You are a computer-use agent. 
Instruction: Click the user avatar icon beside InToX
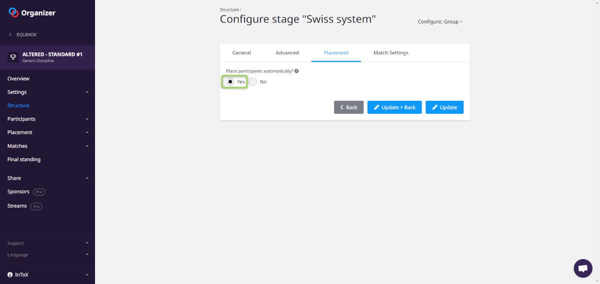click(10, 275)
